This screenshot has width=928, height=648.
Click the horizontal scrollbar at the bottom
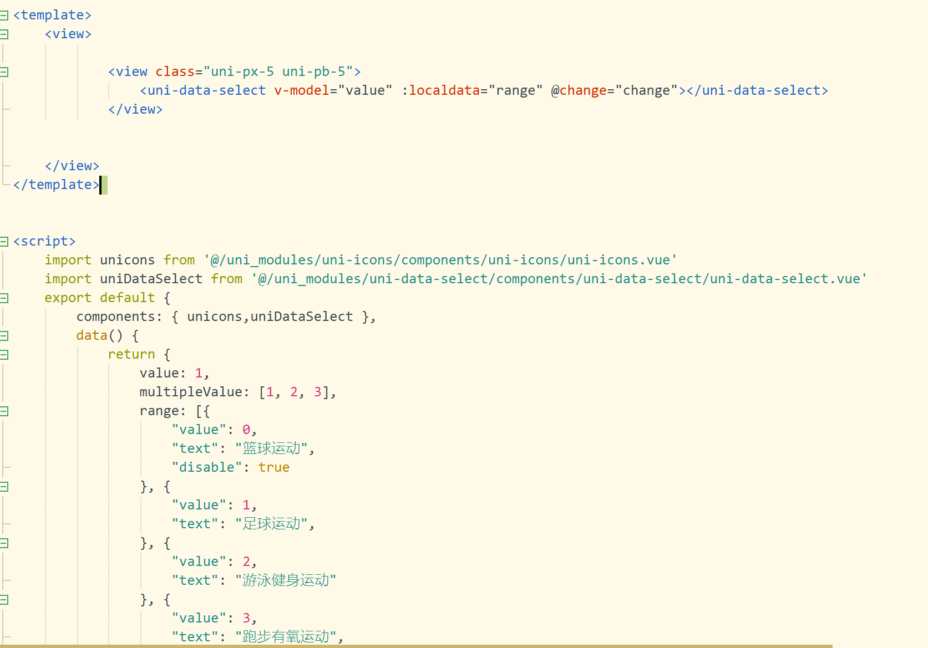(x=416, y=646)
